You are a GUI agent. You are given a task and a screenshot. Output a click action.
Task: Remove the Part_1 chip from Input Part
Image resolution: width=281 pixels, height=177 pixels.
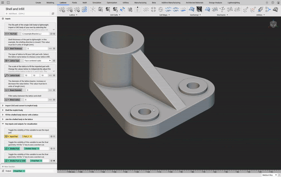pos(31,137)
